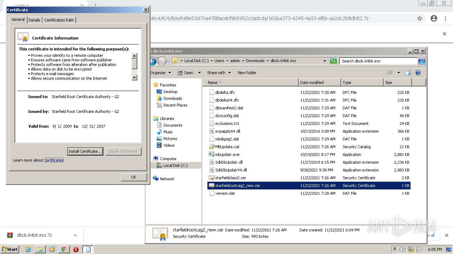The image size is (453, 254).
Task: Select Local Disk (C:) in navigation pane
Action: click(x=175, y=165)
